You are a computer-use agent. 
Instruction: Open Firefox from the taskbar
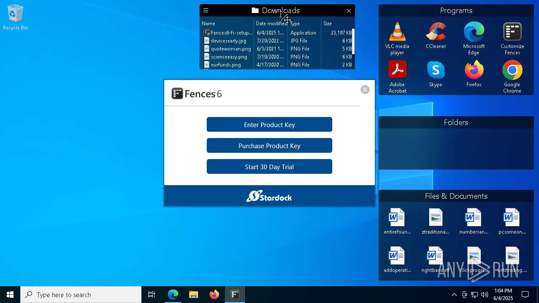(x=214, y=295)
